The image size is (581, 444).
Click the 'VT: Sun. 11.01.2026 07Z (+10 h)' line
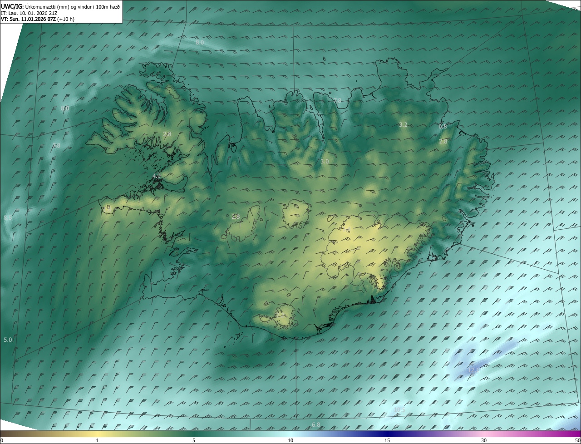[x=38, y=20]
